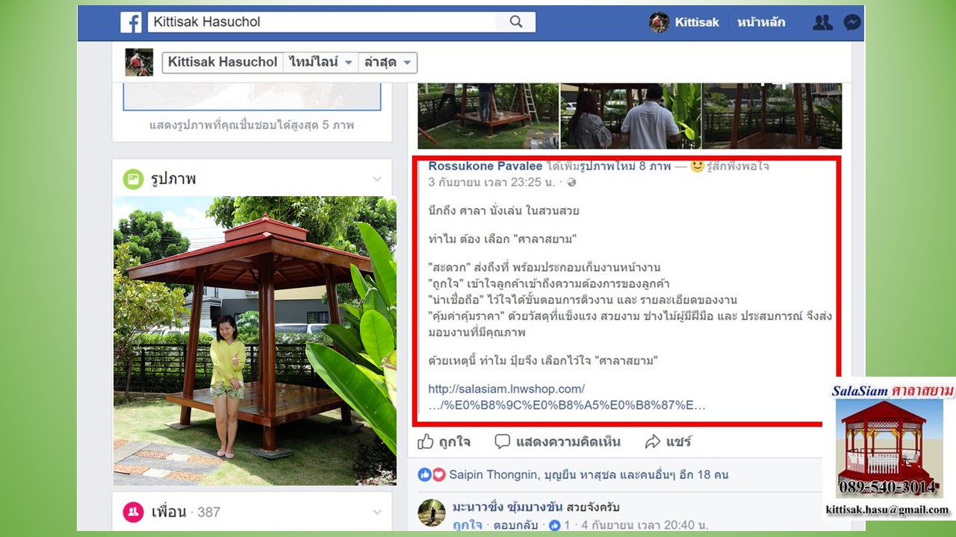Click the red เพื่อน friends section icon
The width and height of the screenshot is (956, 537).
coord(134,512)
